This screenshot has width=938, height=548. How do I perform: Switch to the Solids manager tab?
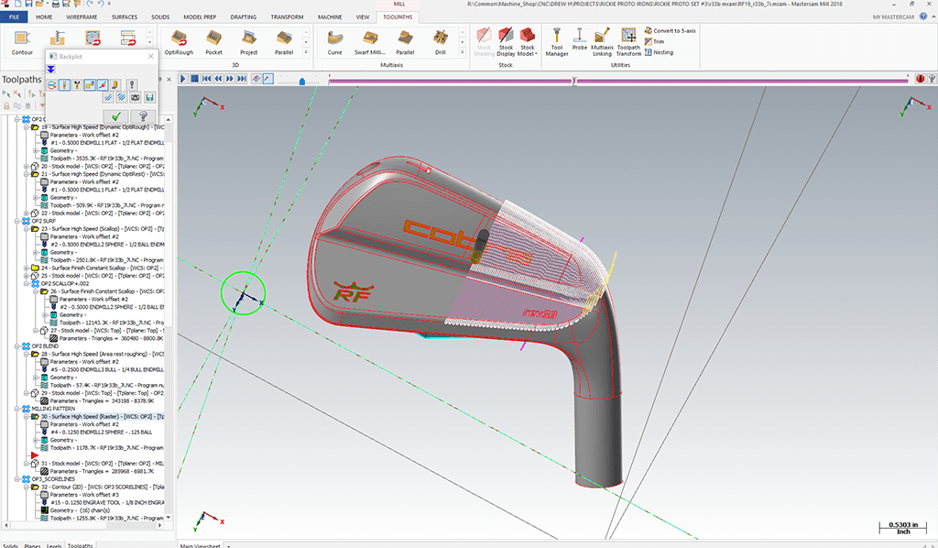pos(11,545)
